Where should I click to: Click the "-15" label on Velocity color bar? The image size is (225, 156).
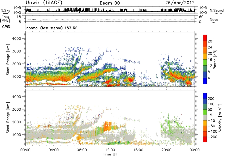211,120
